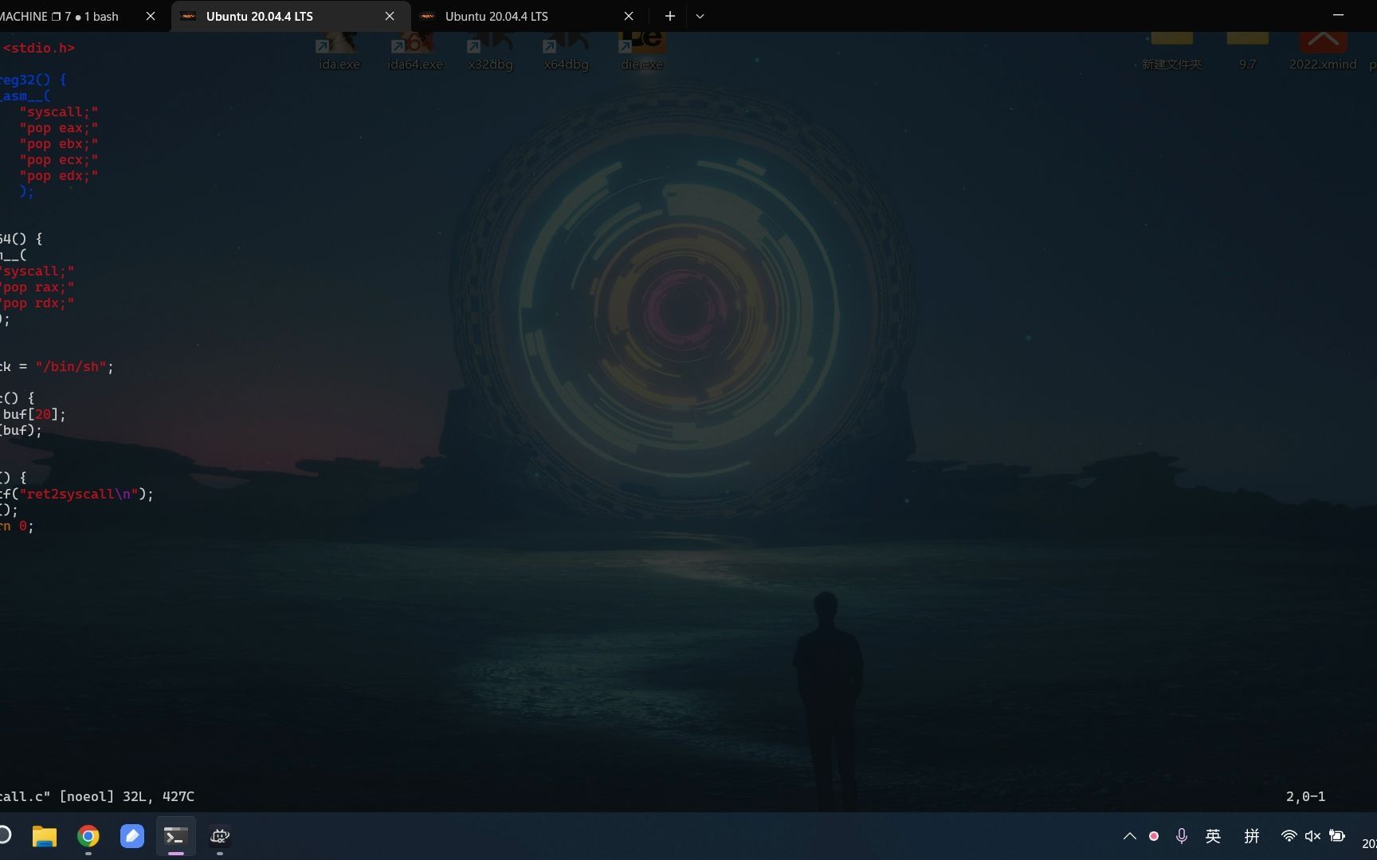The height and width of the screenshot is (860, 1377).
Task: Click the <stdio.h> include text
Action: 39,48
